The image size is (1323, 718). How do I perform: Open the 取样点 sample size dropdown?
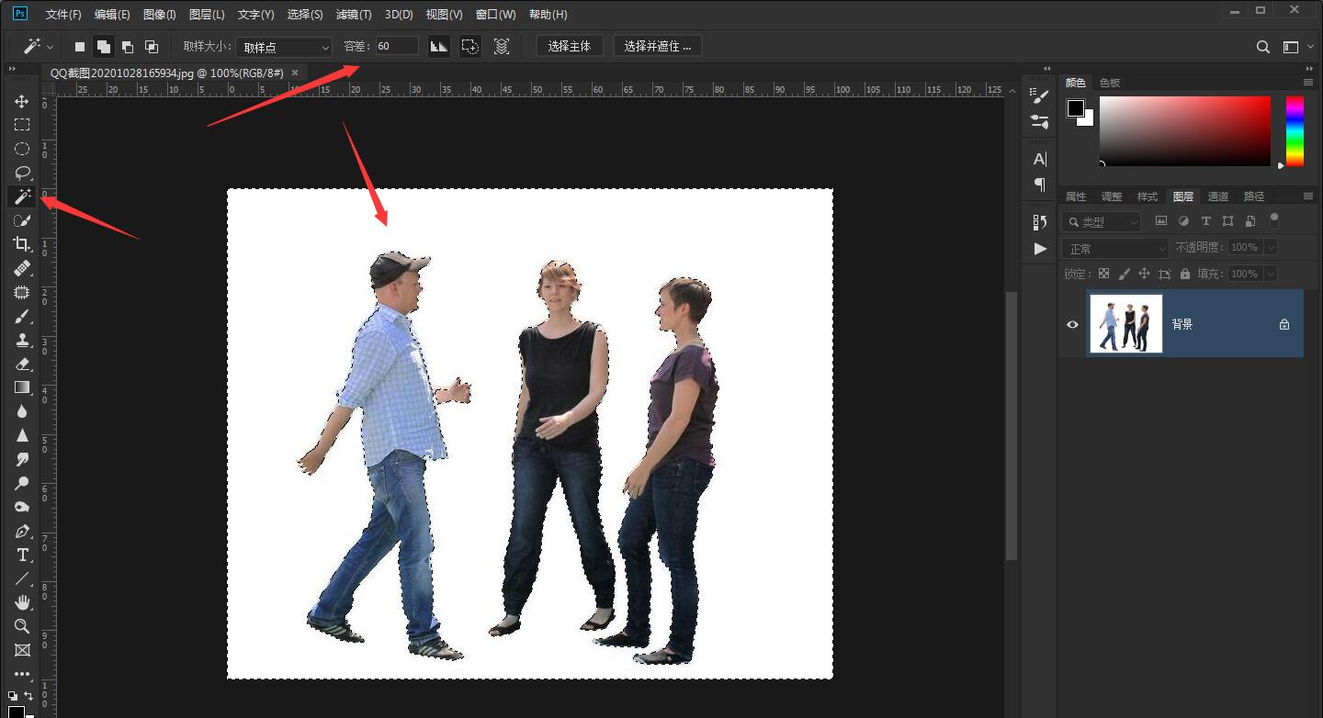(x=284, y=47)
